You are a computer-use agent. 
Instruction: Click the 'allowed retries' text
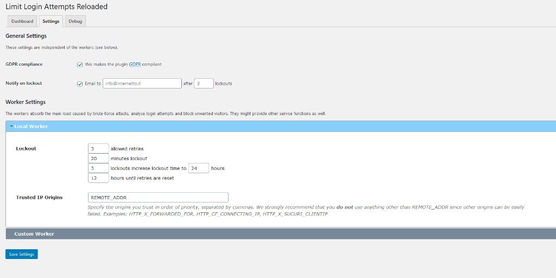tap(127, 149)
